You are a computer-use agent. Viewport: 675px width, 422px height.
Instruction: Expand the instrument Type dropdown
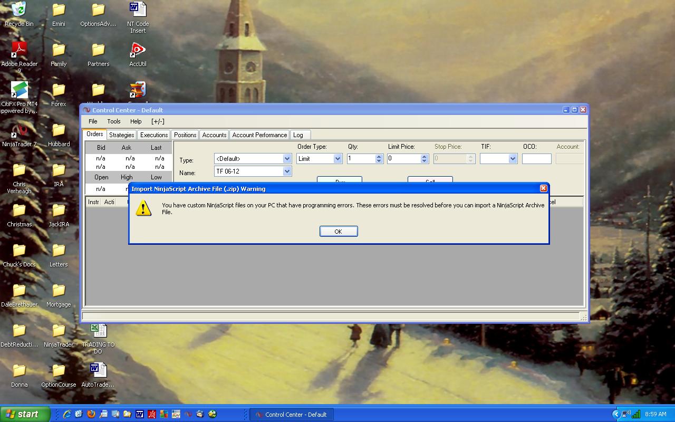[287, 159]
